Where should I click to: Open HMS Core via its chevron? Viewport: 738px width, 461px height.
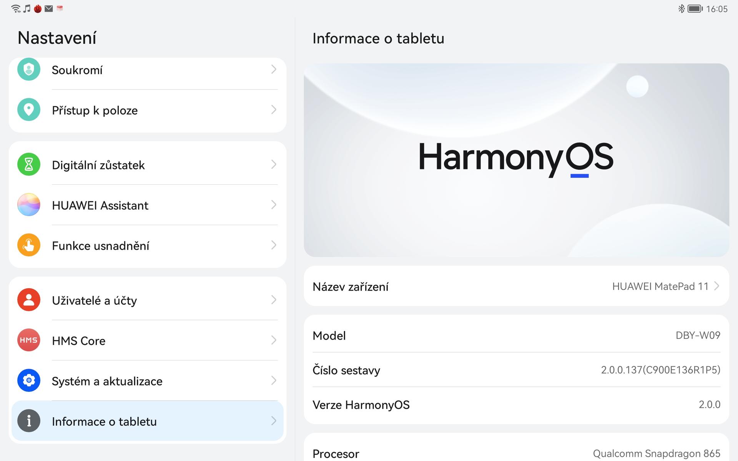(274, 340)
